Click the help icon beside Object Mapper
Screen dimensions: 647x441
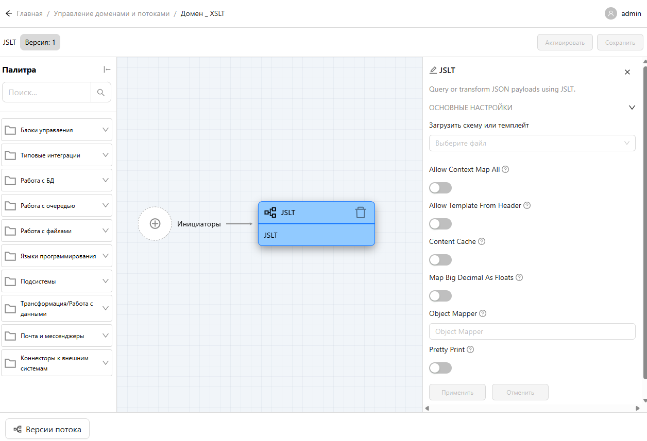click(x=483, y=313)
